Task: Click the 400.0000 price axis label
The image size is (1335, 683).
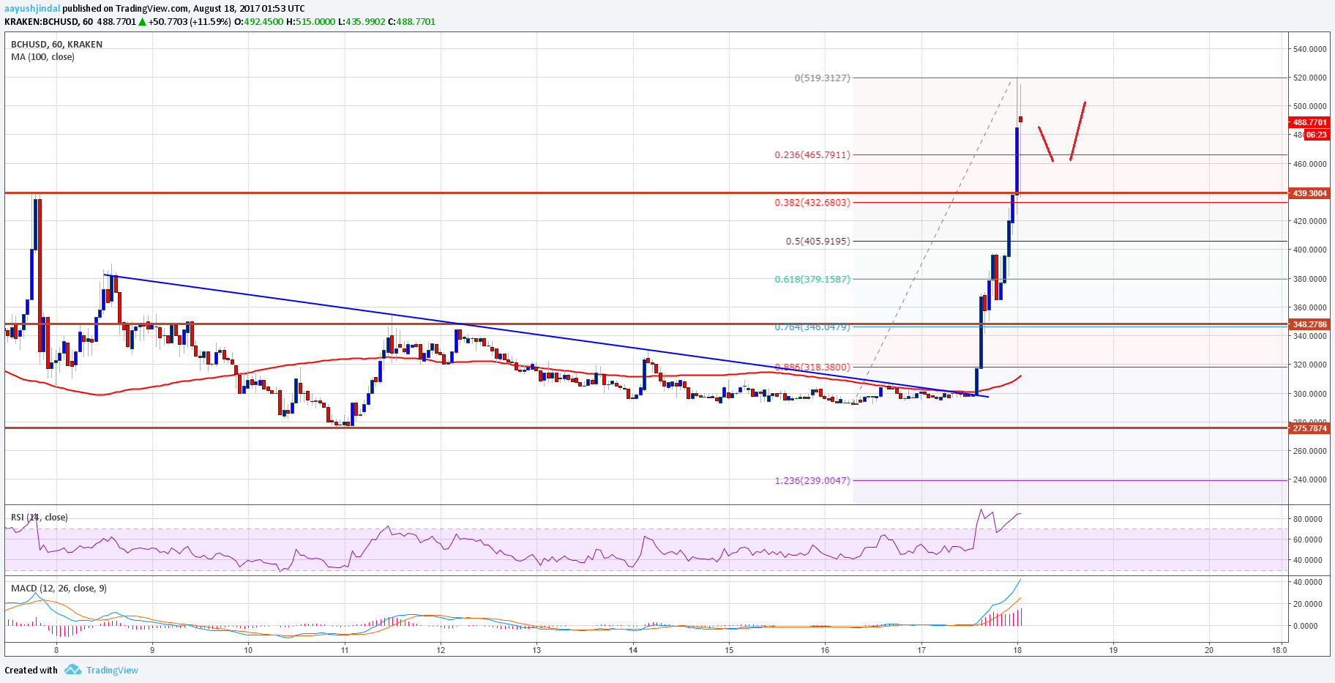Action: [1310, 250]
